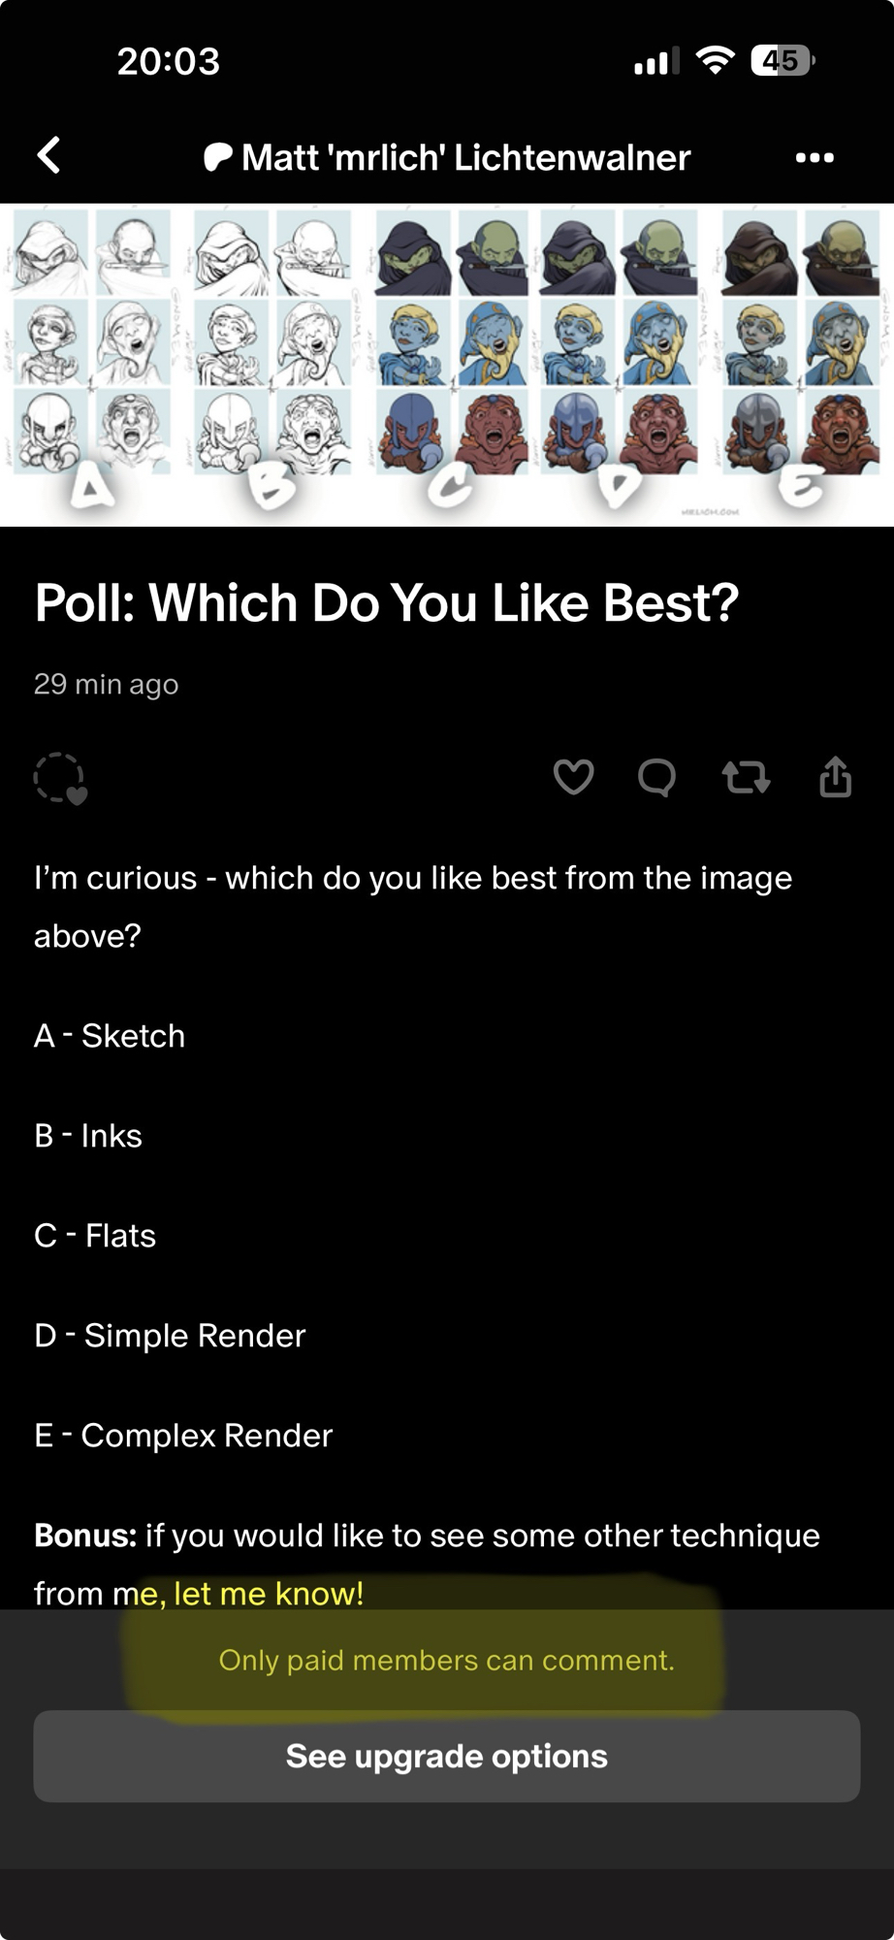Tap the Wi-Fi status icon
Viewport: 894px width, 1940px height.
pos(715,61)
